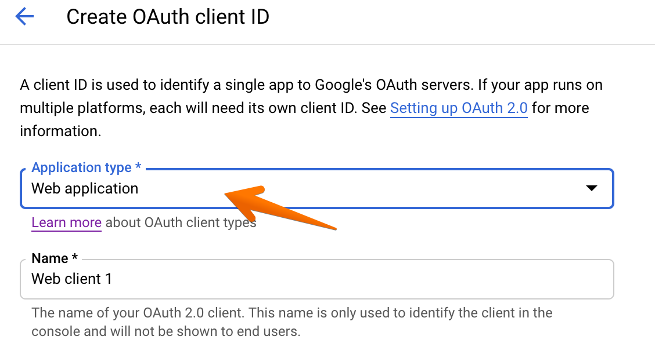Open the Setting up OAuth 2.0 link
The image size is (655, 358).
pos(459,108)
